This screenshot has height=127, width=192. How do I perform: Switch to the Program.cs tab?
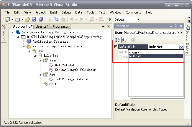point(61,26)
